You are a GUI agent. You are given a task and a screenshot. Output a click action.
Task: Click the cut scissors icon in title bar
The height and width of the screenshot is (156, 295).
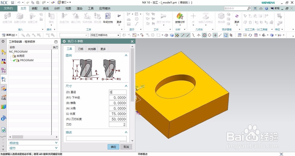point(28,2)
